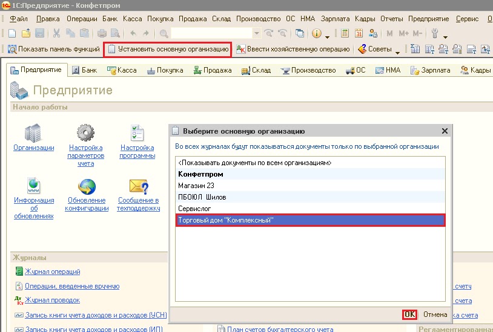The image size is (493, 332).
Task: Click the Windows list icon
Action: [300, 33]
